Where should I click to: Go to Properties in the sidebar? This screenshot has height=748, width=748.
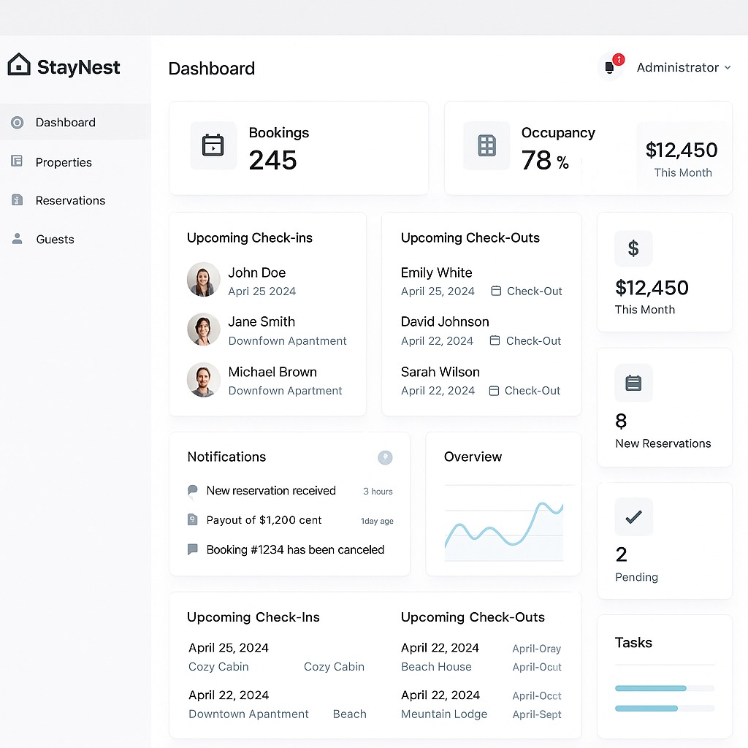[64, 162]
